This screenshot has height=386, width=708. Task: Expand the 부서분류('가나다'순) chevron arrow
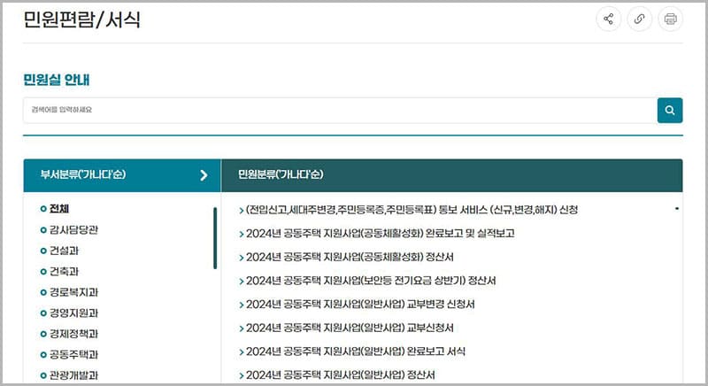click(x=204, y=174)
